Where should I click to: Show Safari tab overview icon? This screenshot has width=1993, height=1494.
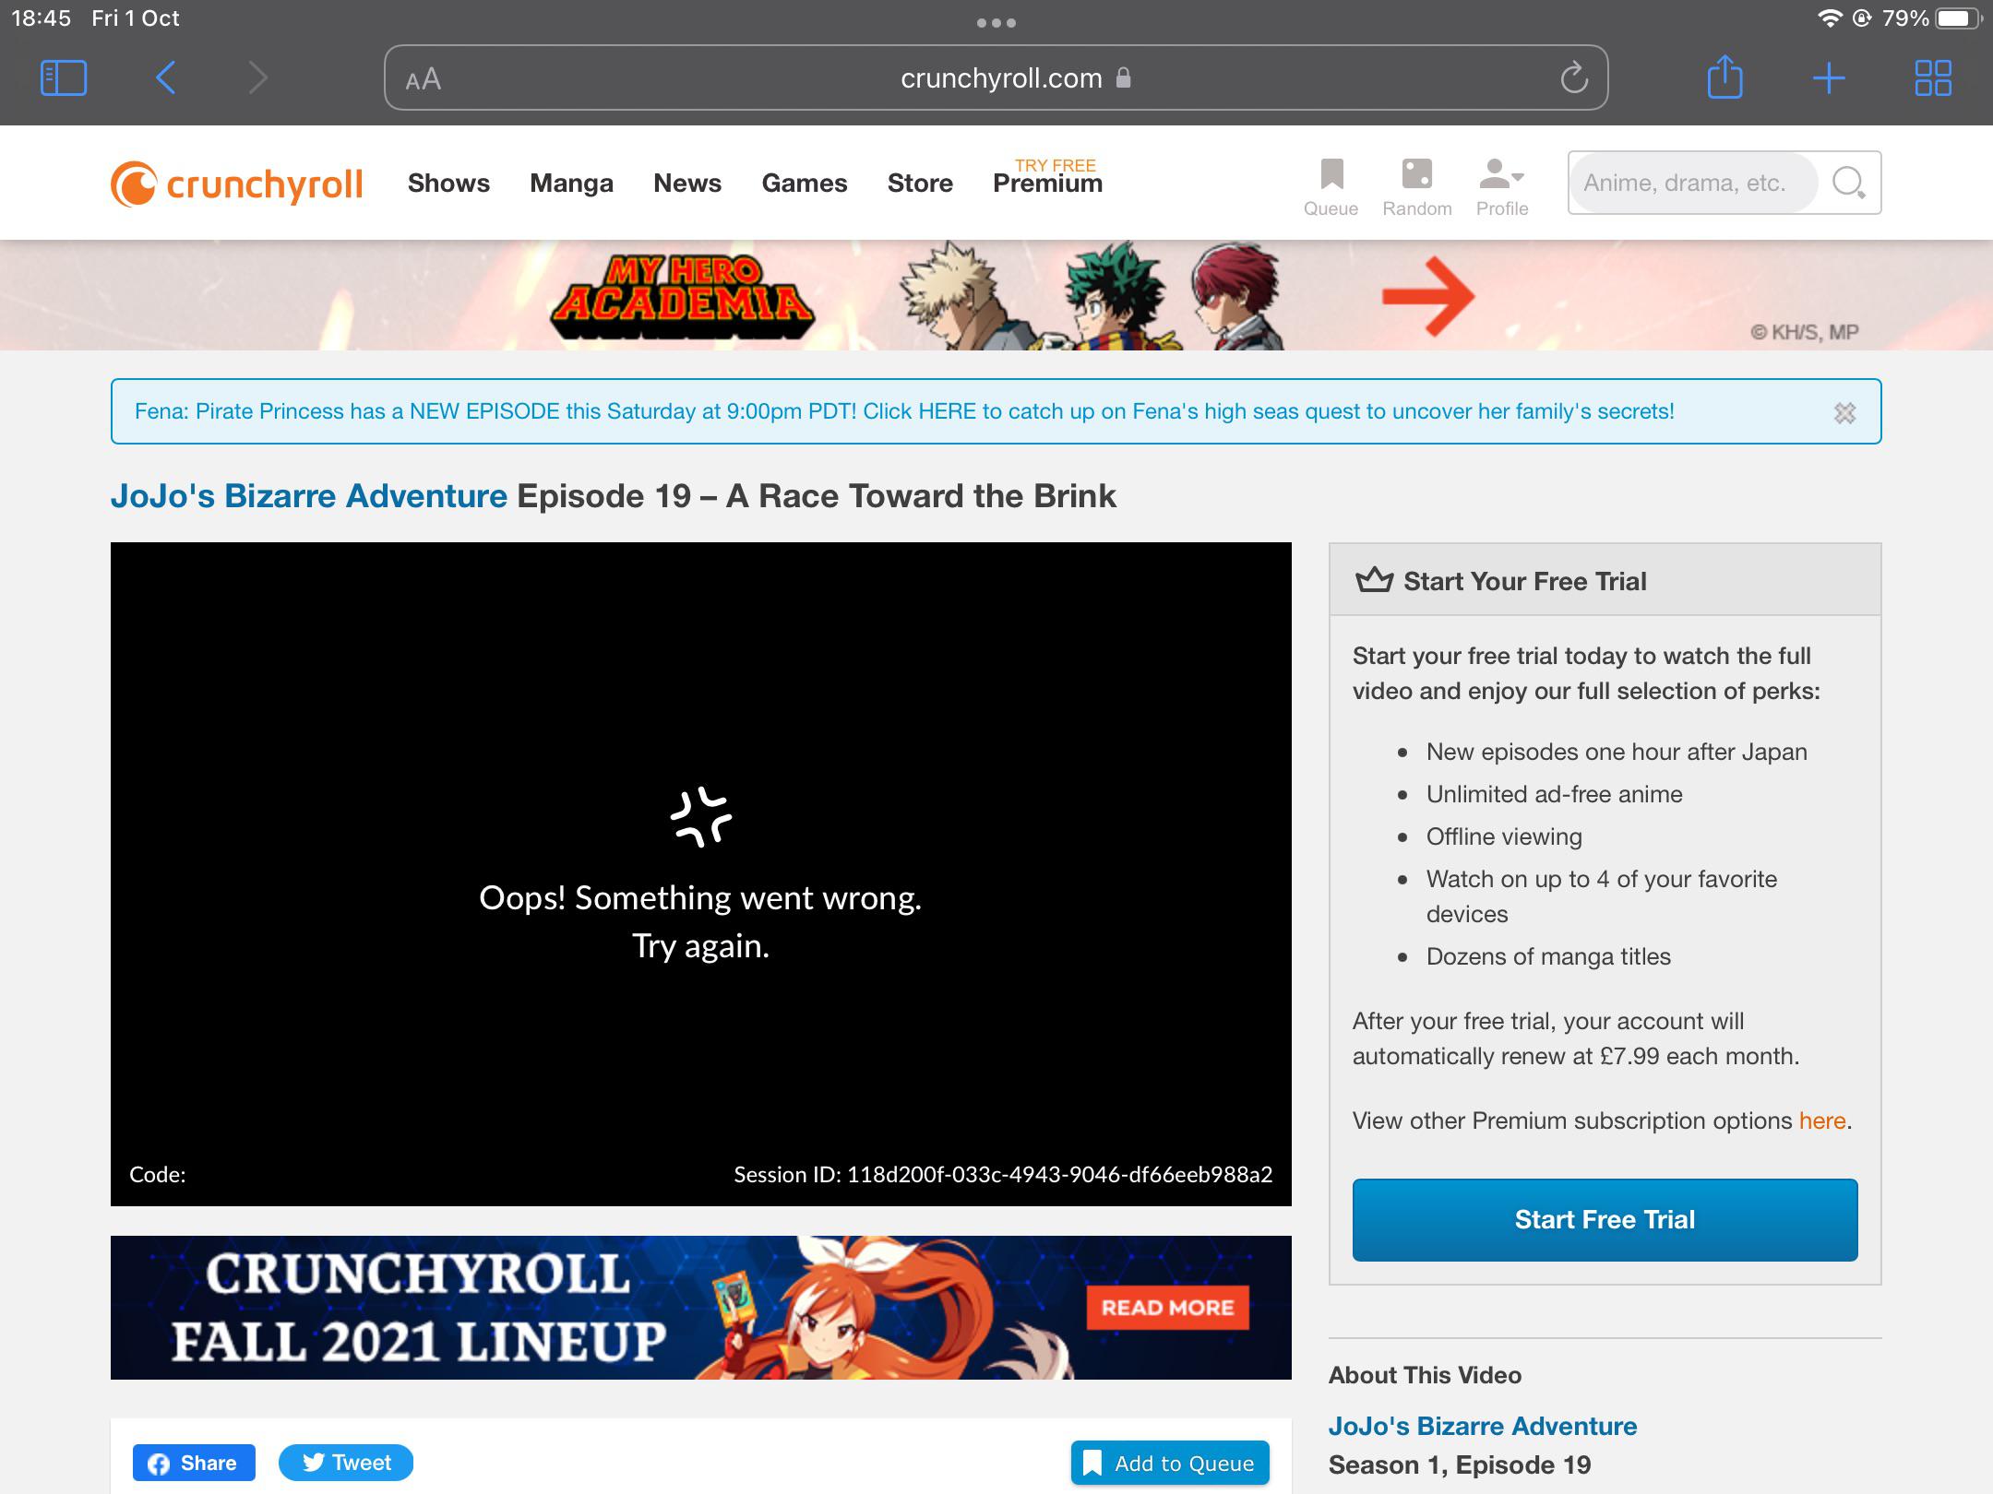coord(1935,77)
